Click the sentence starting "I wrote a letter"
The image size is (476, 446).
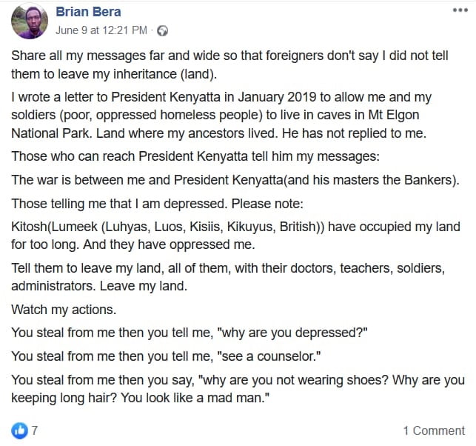click(221, 97)
